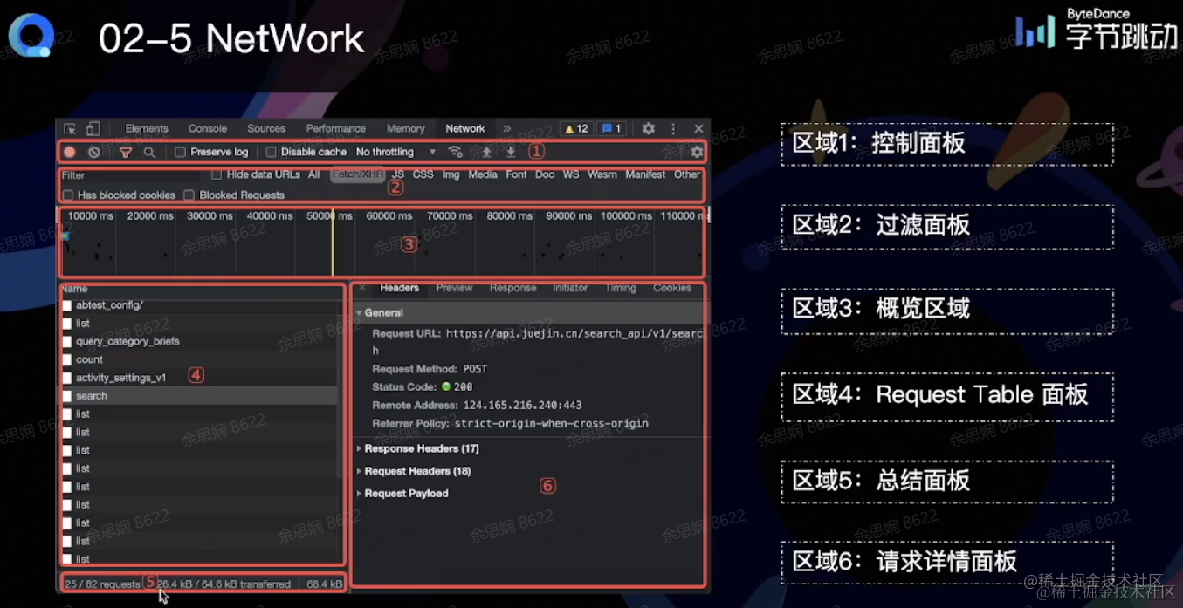Viewport: 1183px width, 608px height.
Task: Toggle the device toolbar icon
Action: [x=93, y=128]
